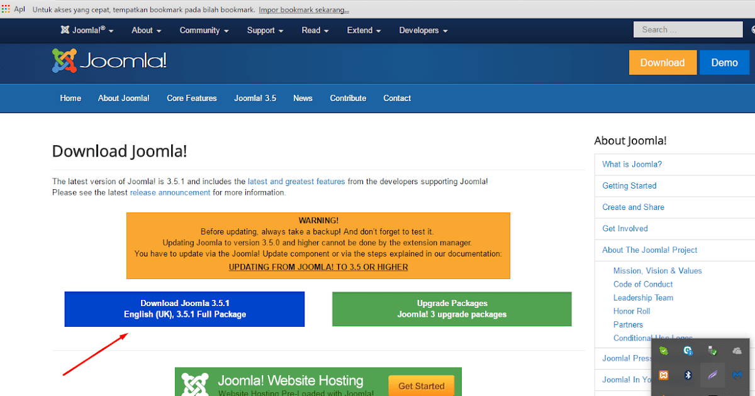Image resolution: width=755 pixels, height=396 pixels.
Task: Open the Contact menu item
Action: click(x=397, y=98)
